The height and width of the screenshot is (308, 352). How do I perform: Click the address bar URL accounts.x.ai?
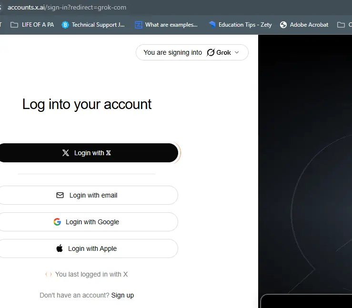[67, 8]
